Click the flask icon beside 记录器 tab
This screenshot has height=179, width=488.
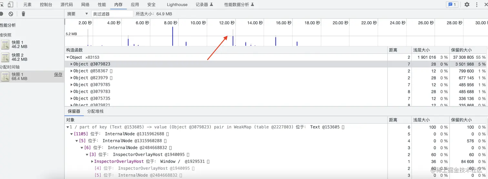click(211, 5)
